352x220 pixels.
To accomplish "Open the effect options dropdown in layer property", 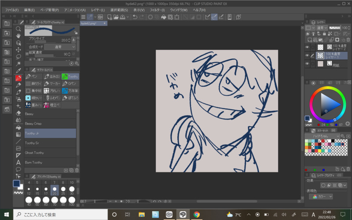I will coord(345,185).
